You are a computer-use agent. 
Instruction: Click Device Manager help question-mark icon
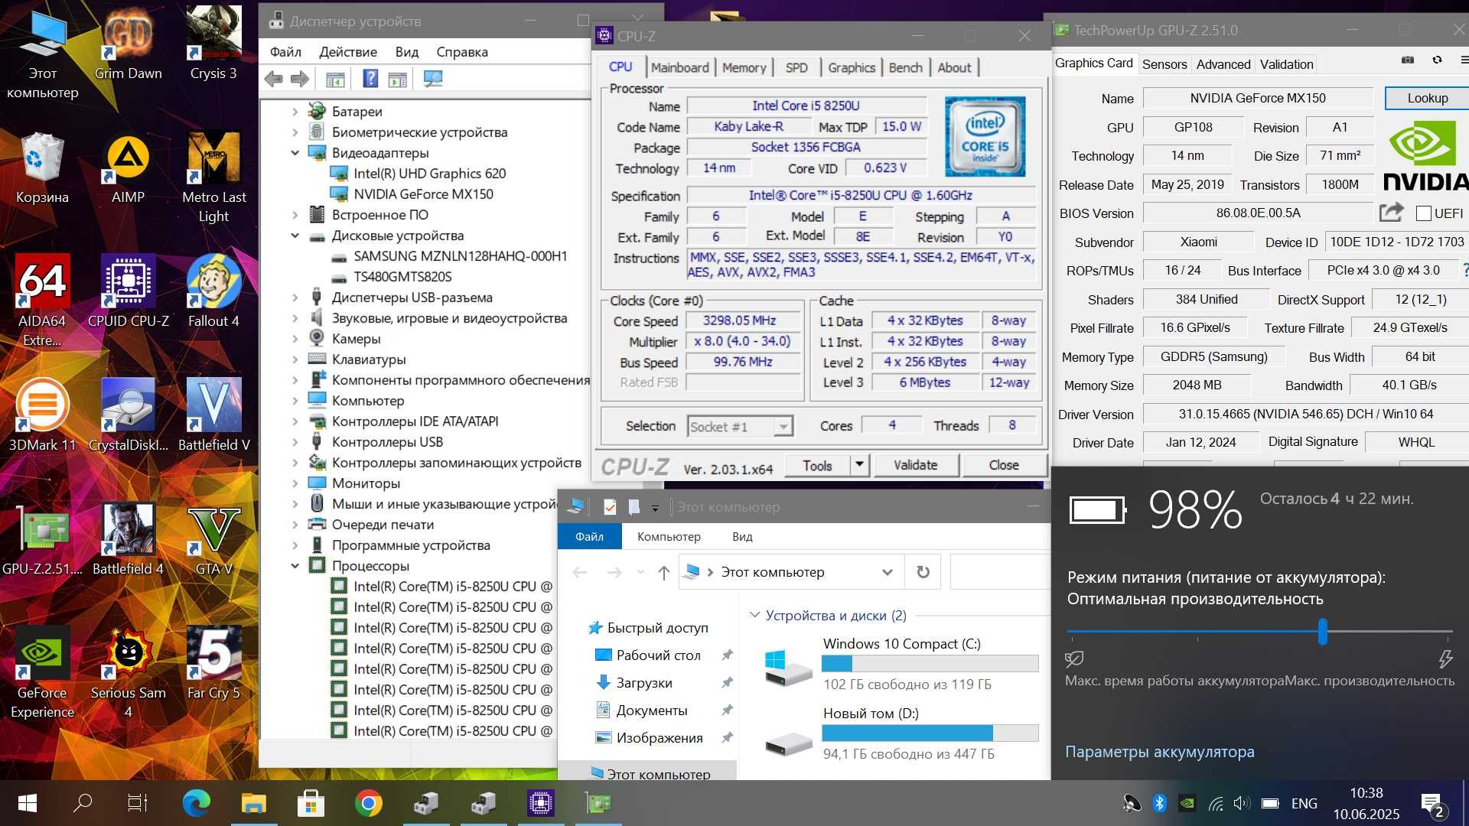click(x=370, y=79)
